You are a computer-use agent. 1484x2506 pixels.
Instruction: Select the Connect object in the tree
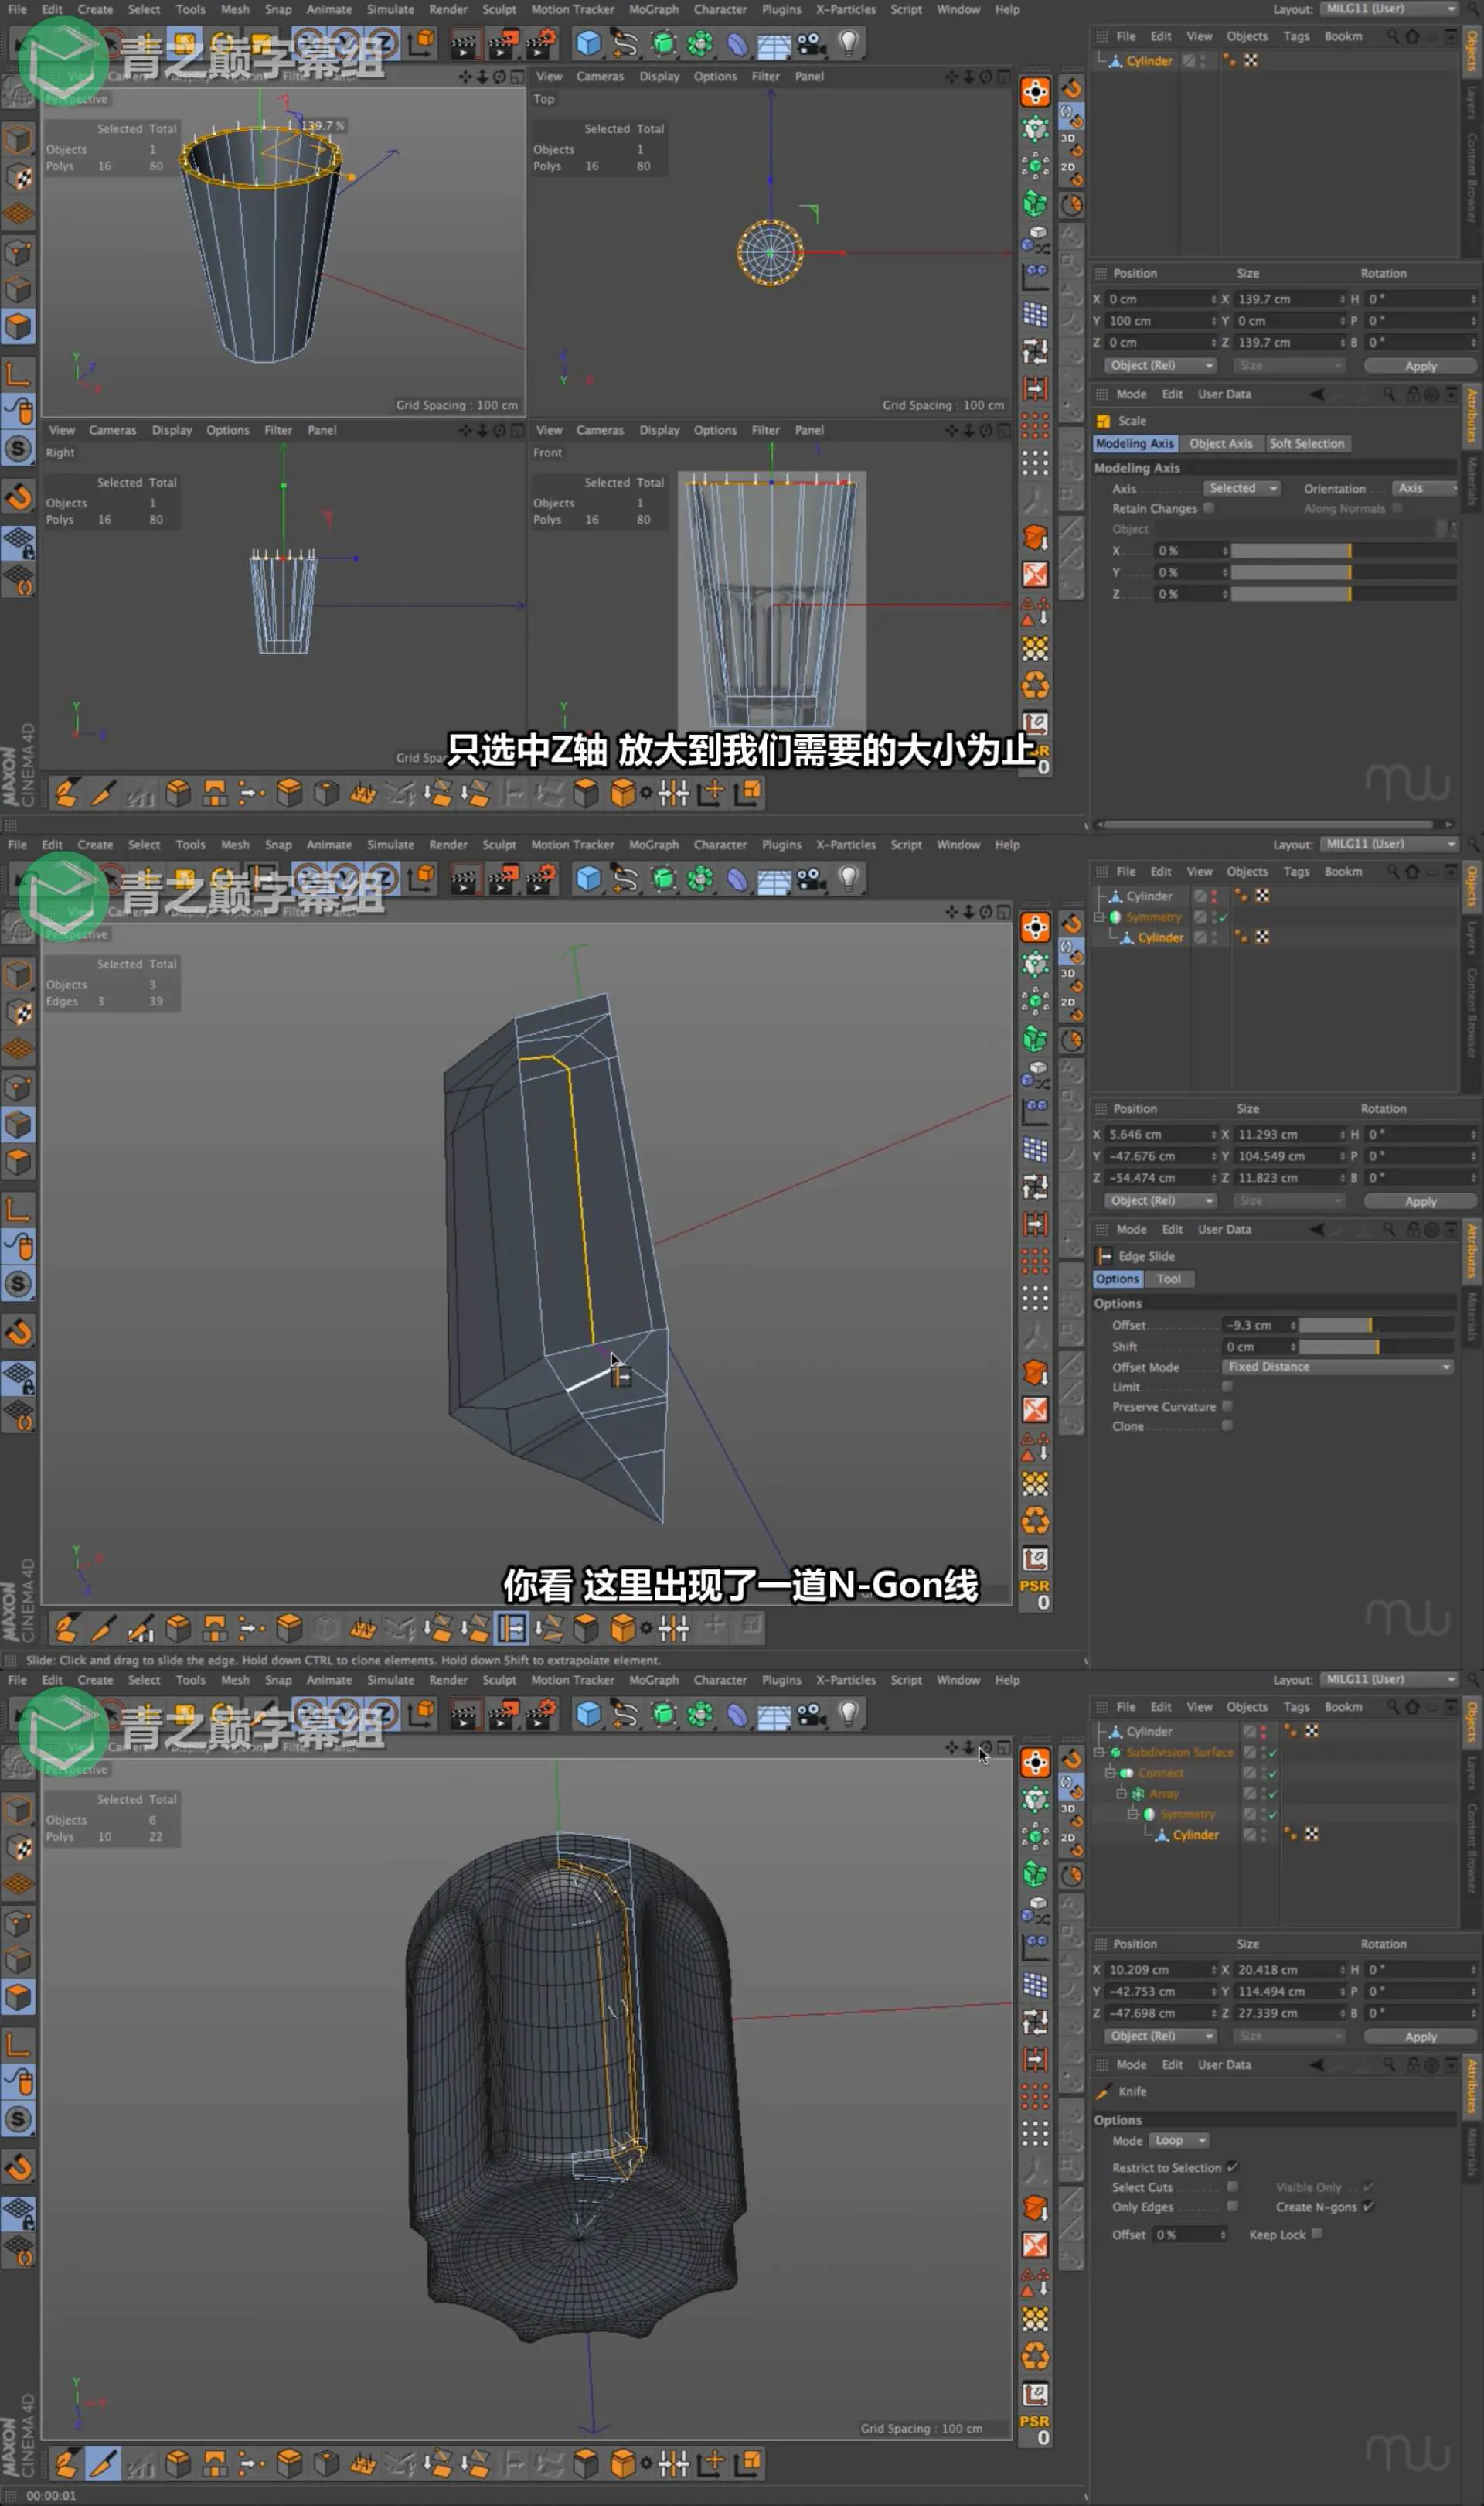pyautogui.click(x=1160, y=1773)
